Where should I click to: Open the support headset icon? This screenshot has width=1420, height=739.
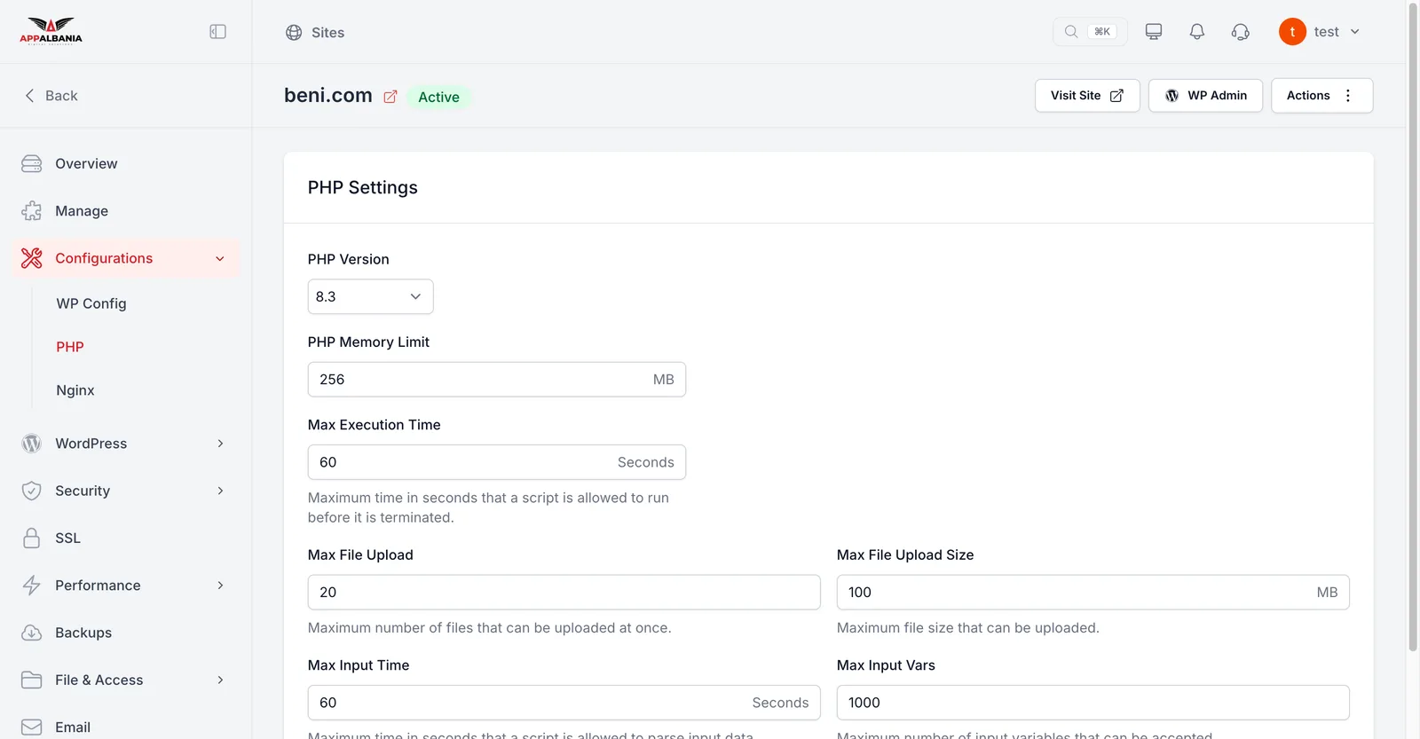click(1241, 32)
